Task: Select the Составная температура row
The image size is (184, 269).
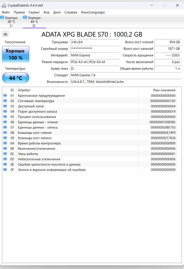Action: point(90,101)
